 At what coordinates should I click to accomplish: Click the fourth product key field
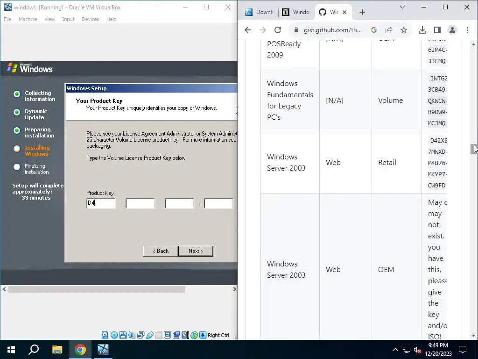tap(218, 203)
